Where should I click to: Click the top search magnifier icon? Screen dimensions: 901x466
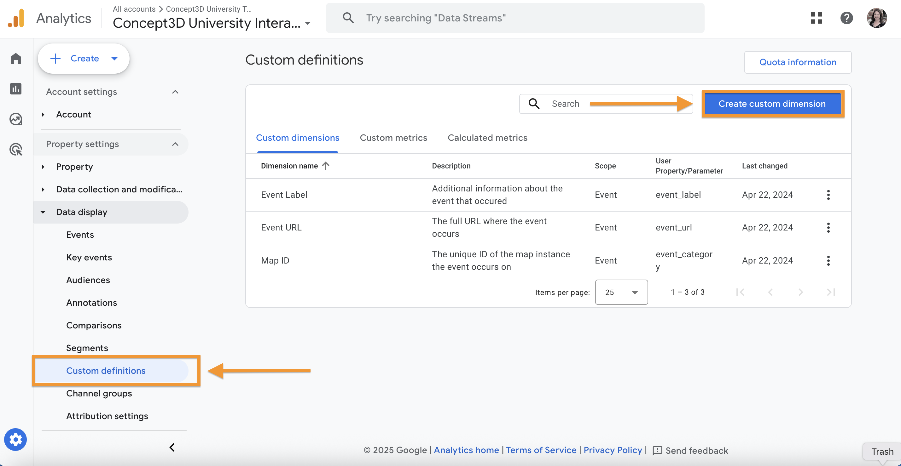348,18
